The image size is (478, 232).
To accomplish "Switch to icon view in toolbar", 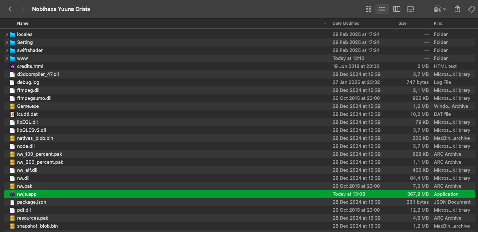I will point(368,9).
